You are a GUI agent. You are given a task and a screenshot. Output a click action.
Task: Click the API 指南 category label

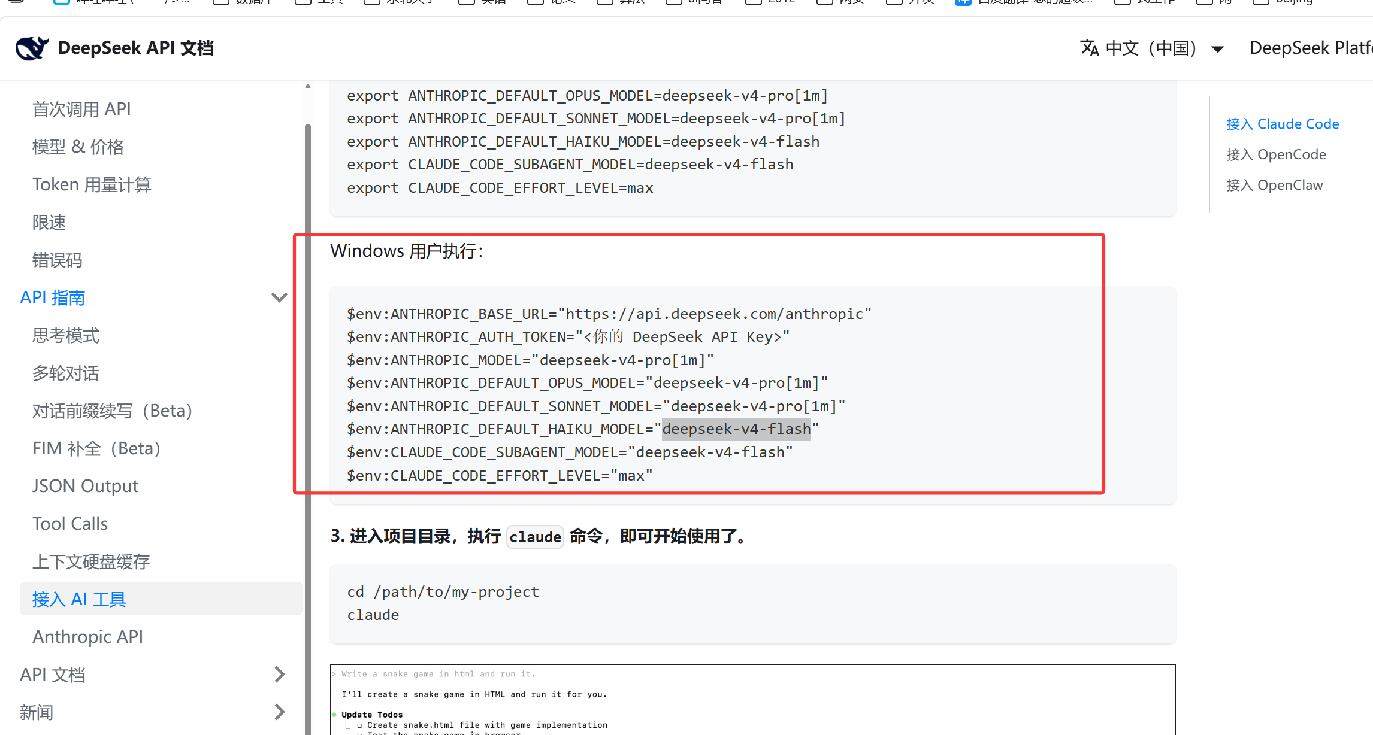(53, 297)
